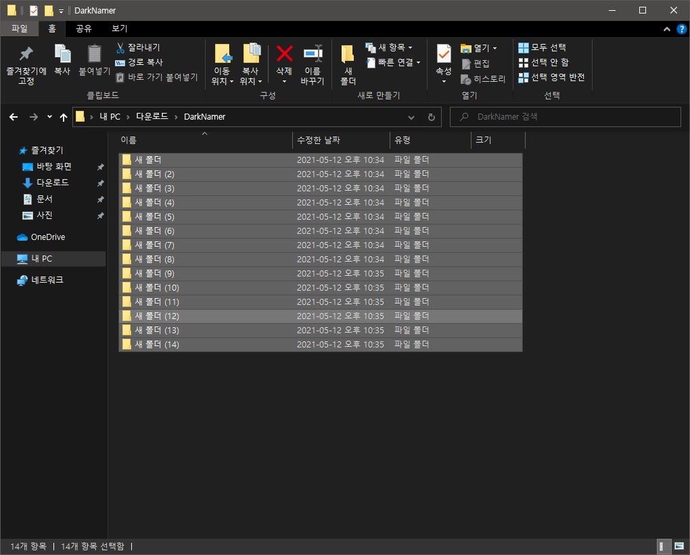Switch to large icons view in status bar

pyautogui.click(x=679, y=547)
